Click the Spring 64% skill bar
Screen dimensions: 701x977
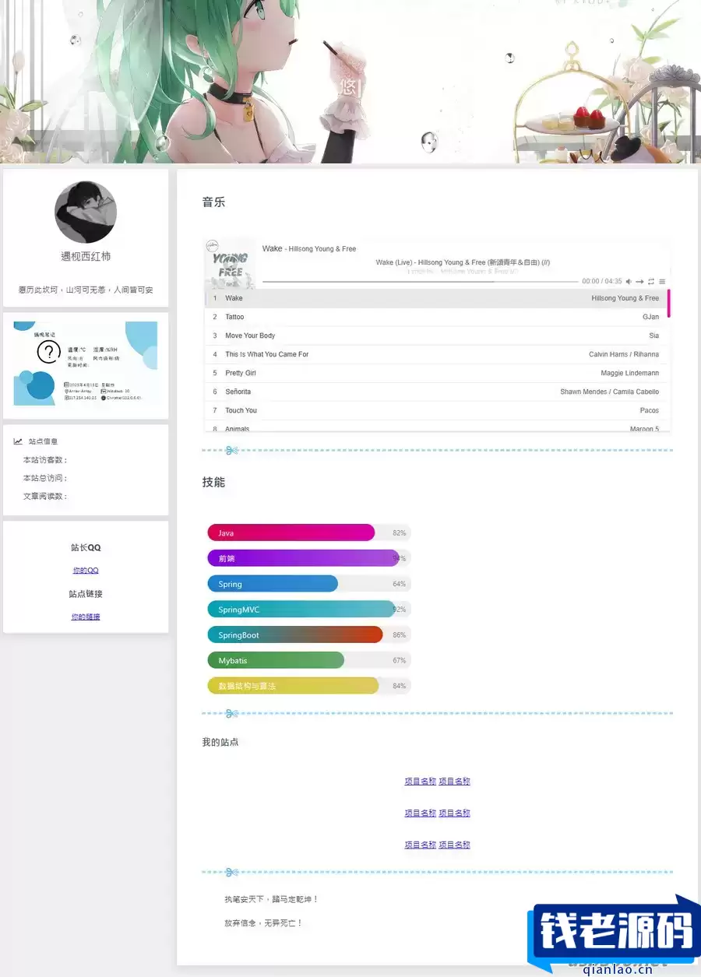pos(308,584)
